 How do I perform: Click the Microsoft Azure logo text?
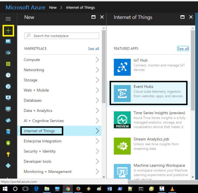(25, 7)
